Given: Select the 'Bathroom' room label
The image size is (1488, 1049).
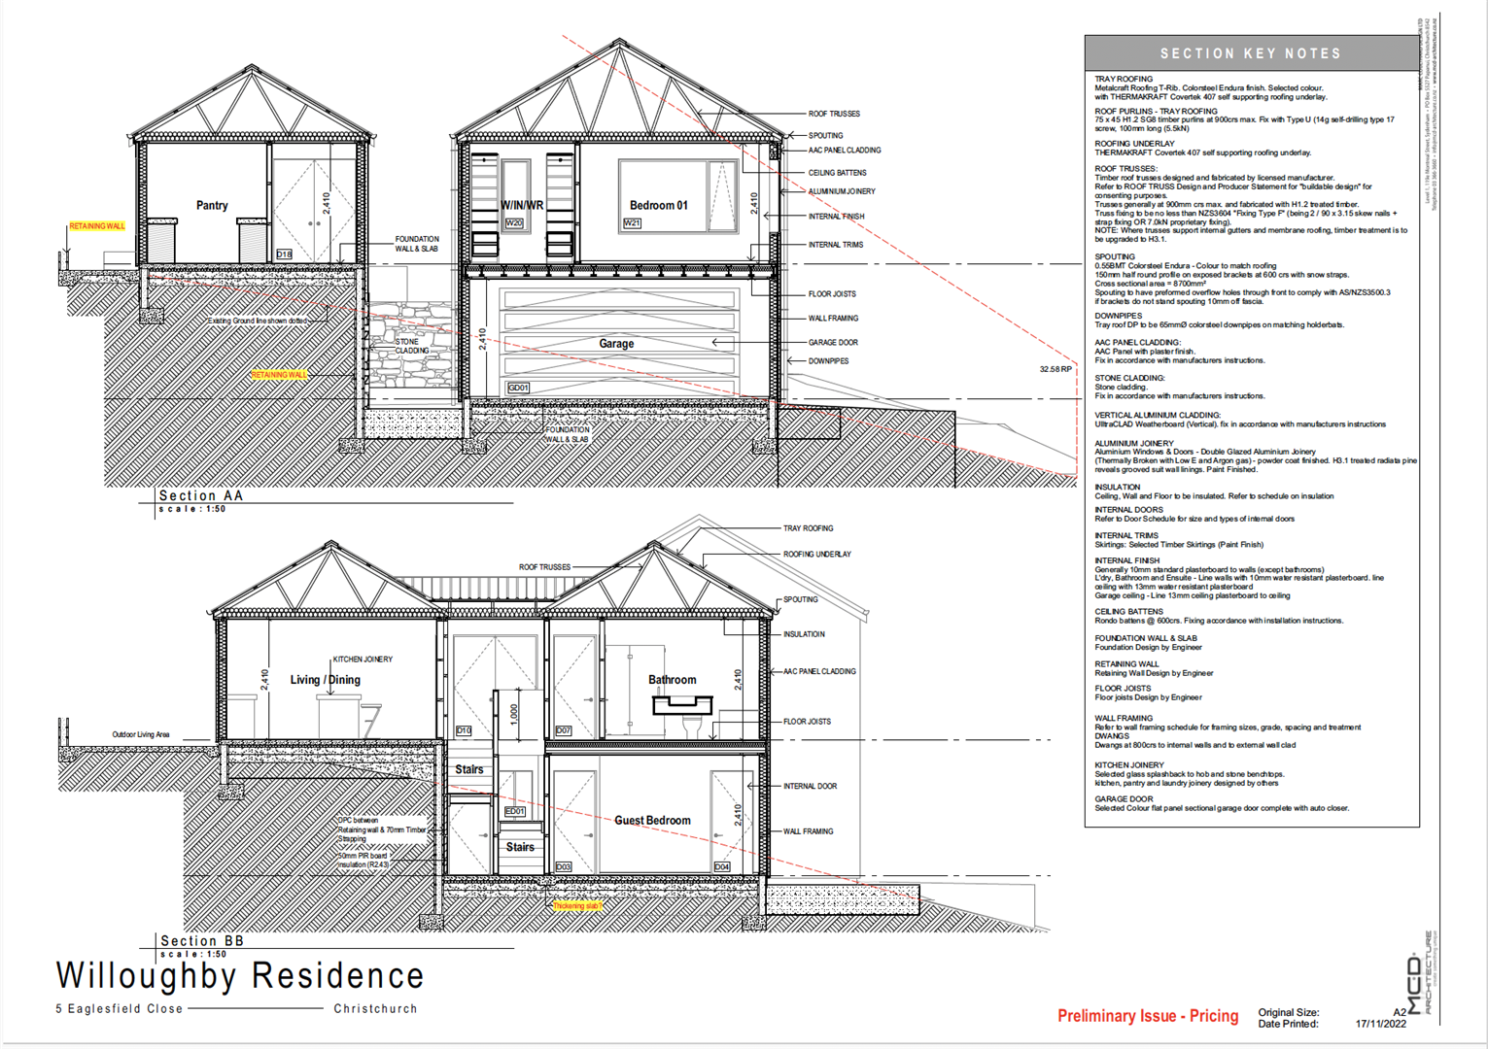Looking at the screenshot, I should tap(673, 680).
